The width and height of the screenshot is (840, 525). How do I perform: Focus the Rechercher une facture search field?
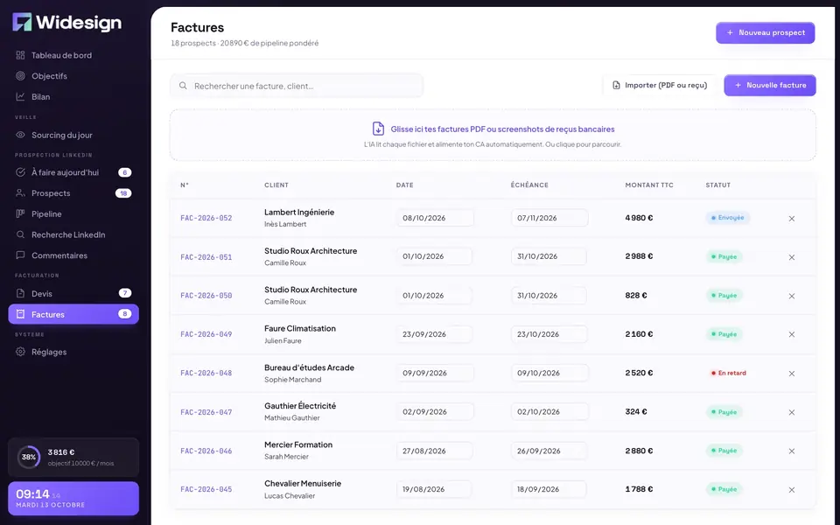[297, 86]
